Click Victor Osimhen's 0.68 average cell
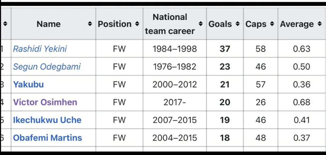326x155 pixels. point(302,102)
